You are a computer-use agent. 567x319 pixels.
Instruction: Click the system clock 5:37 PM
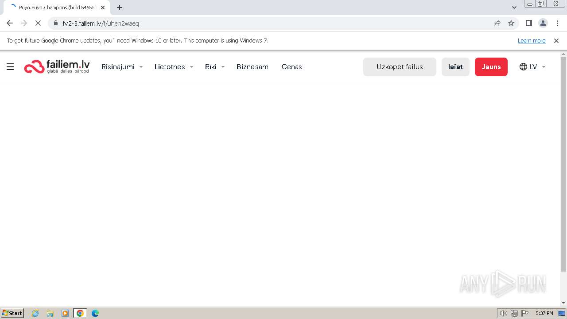click(544, 313)
